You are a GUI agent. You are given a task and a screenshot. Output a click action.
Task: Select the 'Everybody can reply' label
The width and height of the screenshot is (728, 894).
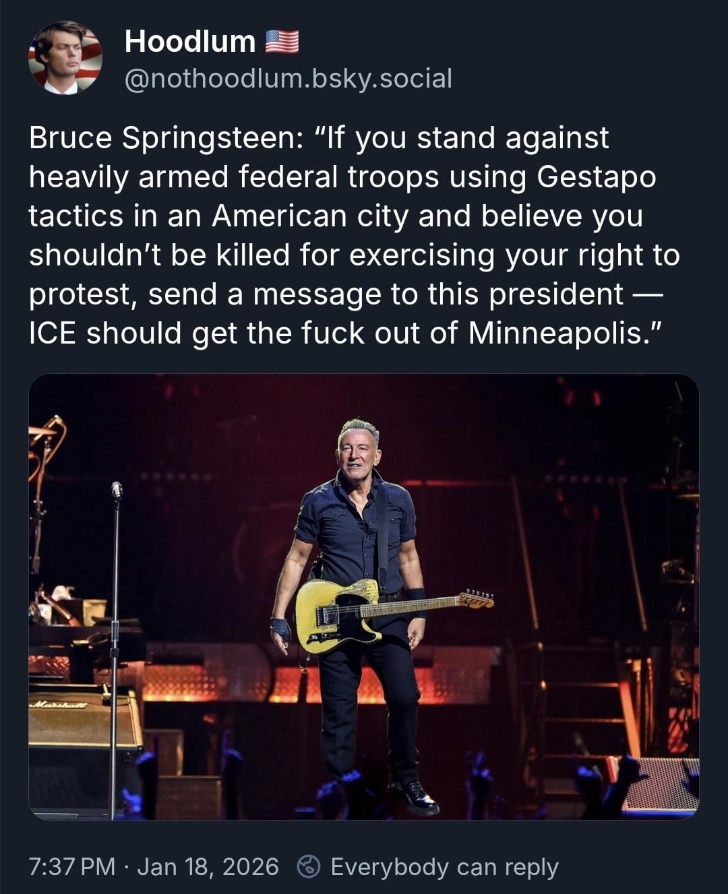444,866
